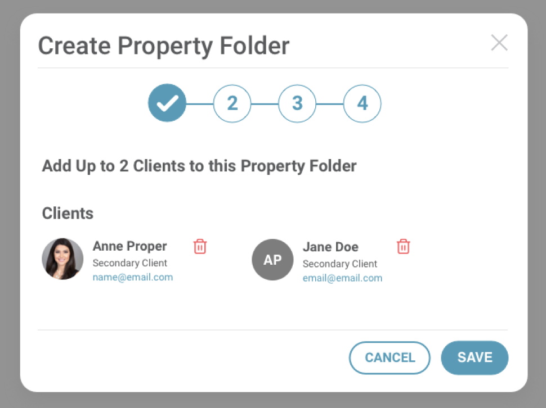This screenshot has width=546, height=408.
Task: Click the gray AP initials avatar
Action: (x=272, y=260)
